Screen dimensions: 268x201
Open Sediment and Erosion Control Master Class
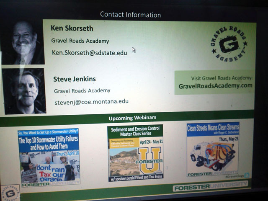135,153
